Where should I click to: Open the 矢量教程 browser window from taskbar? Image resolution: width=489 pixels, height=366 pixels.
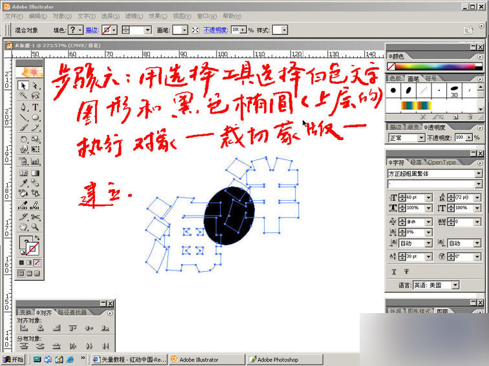[x=129, y=360]
